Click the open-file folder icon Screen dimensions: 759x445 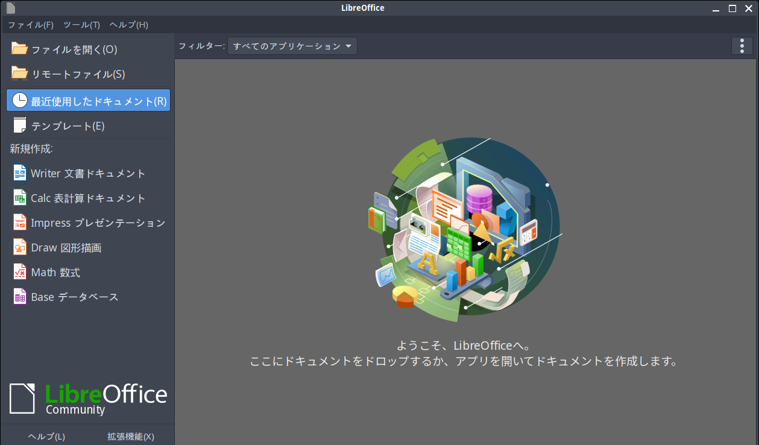[x=19, y=49]
